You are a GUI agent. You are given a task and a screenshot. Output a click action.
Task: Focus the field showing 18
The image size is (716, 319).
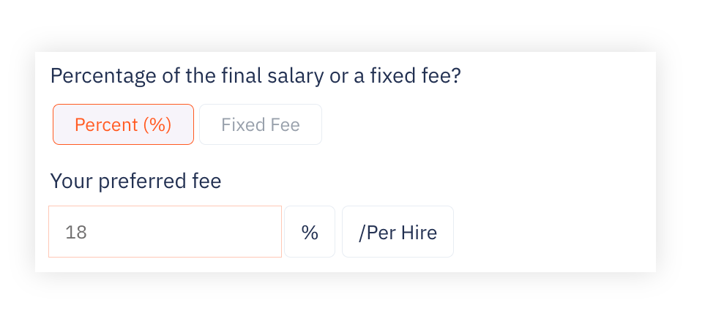165,231
